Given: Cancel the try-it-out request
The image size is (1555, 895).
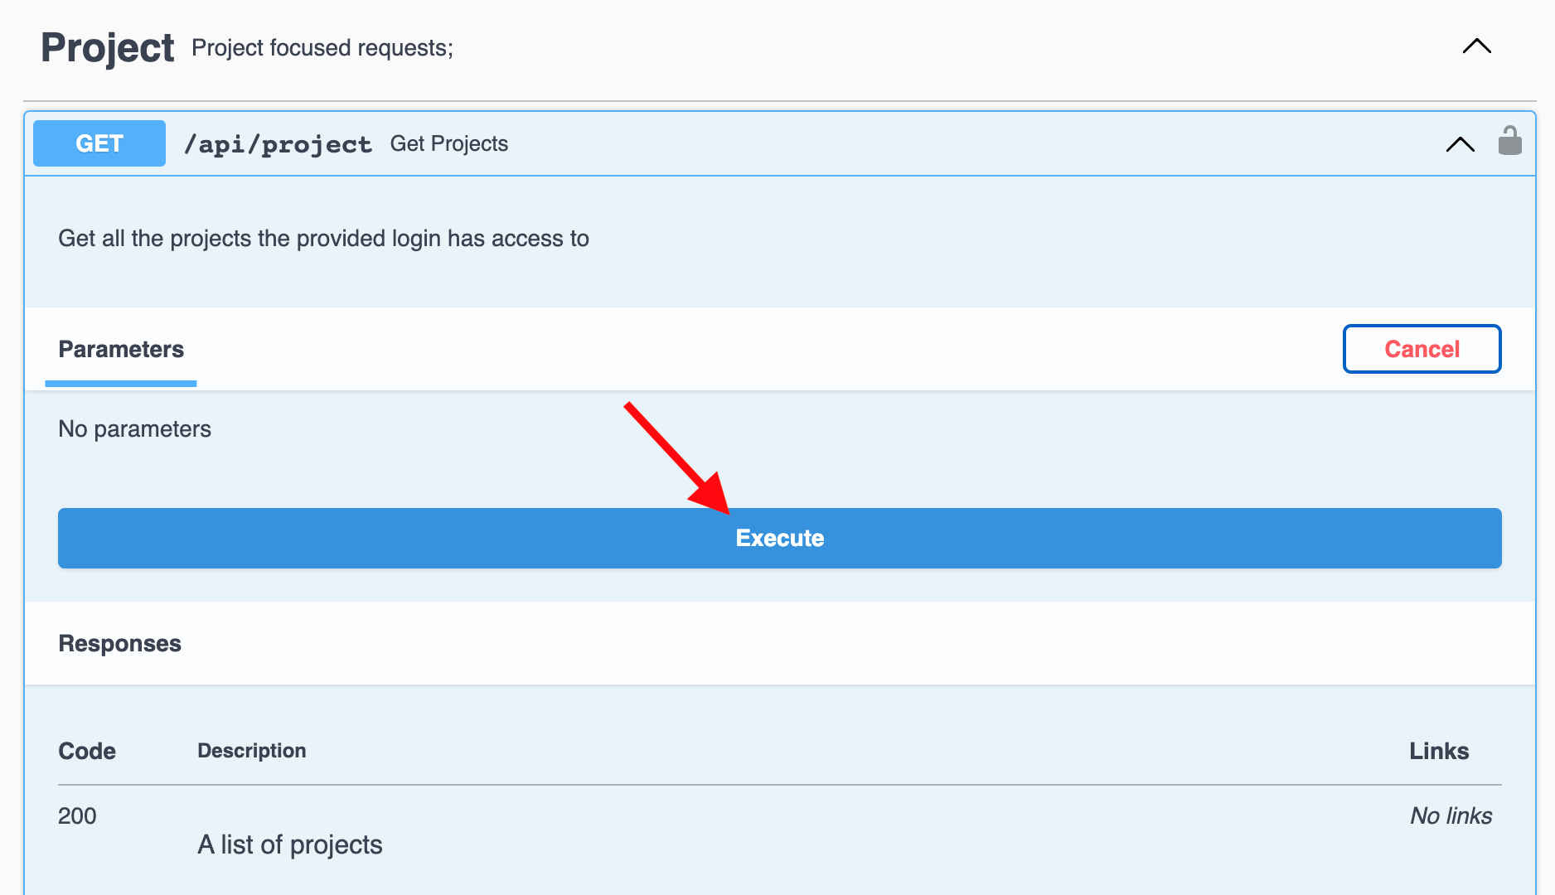Looking at the screenshot, I should [x=1422, y=349].
